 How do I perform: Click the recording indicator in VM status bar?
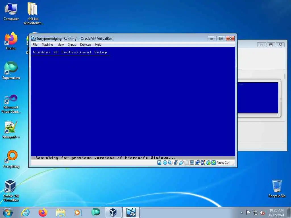pos(197,163)
